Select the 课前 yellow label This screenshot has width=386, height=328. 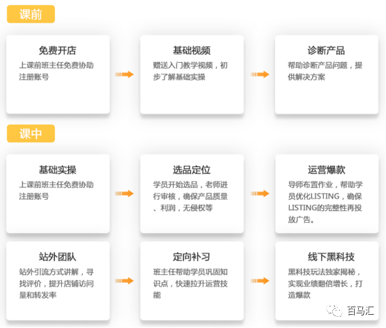(x=31, y=14)
